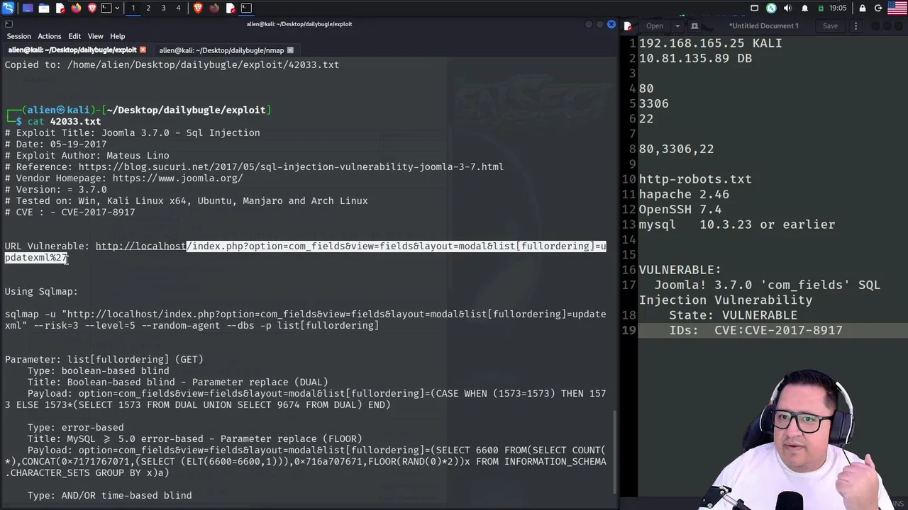
Task: Click the lock screen icon
Action: tap(863, 8)
